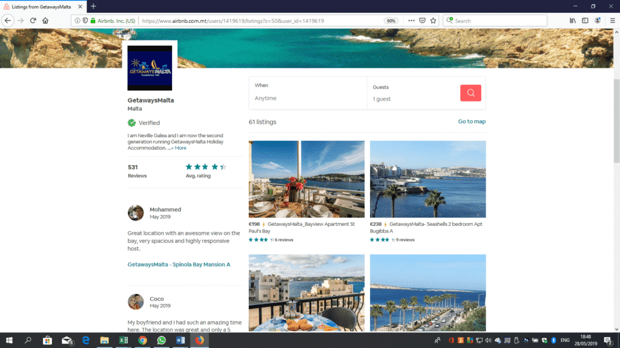Viewport: 620px width, 348px height.
Task: Open a new browser tab
Action: pyautogui.click(x=93, y=6)
